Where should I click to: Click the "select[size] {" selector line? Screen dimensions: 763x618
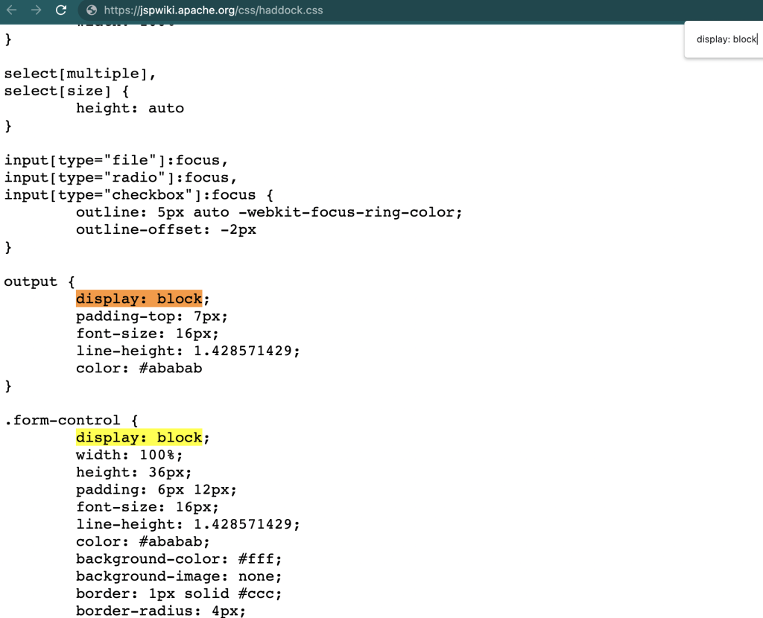click(x=66, y=91)
